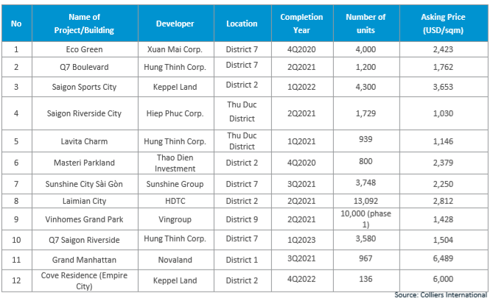Click the '3,653' asking price cell
Screen dimensions: 496x307
(x=444, y=87)
